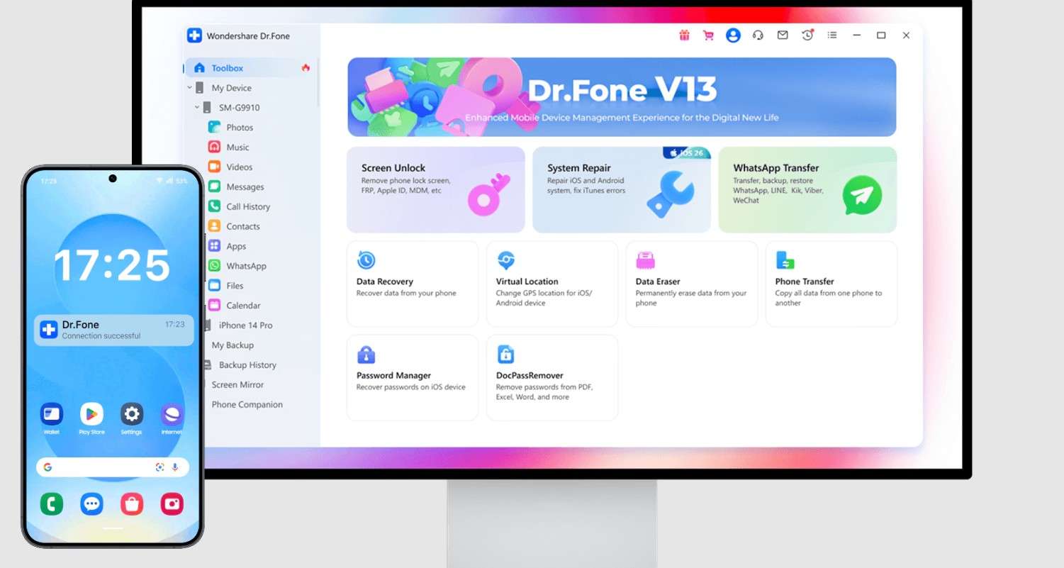Tap the Google search bar on the phone
This screenshot has width=1064, height=568.
(113, 467)
